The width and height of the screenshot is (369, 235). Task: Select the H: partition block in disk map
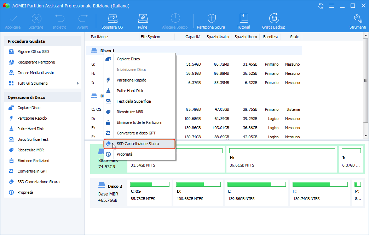tap(281, 160)
